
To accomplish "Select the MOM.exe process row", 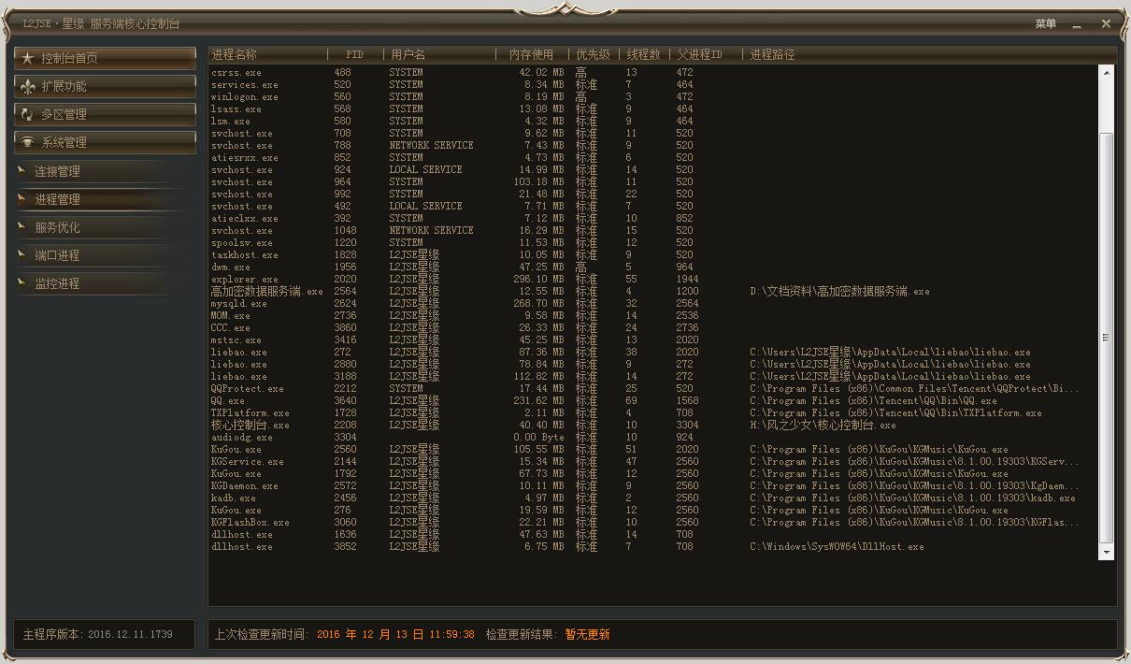I will pos(651,315).
